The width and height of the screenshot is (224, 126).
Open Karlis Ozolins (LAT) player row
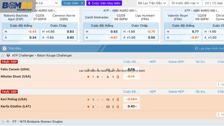coord(16,106)
